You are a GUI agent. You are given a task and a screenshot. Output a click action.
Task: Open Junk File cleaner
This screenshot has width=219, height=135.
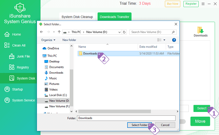(x=23, y=56)
